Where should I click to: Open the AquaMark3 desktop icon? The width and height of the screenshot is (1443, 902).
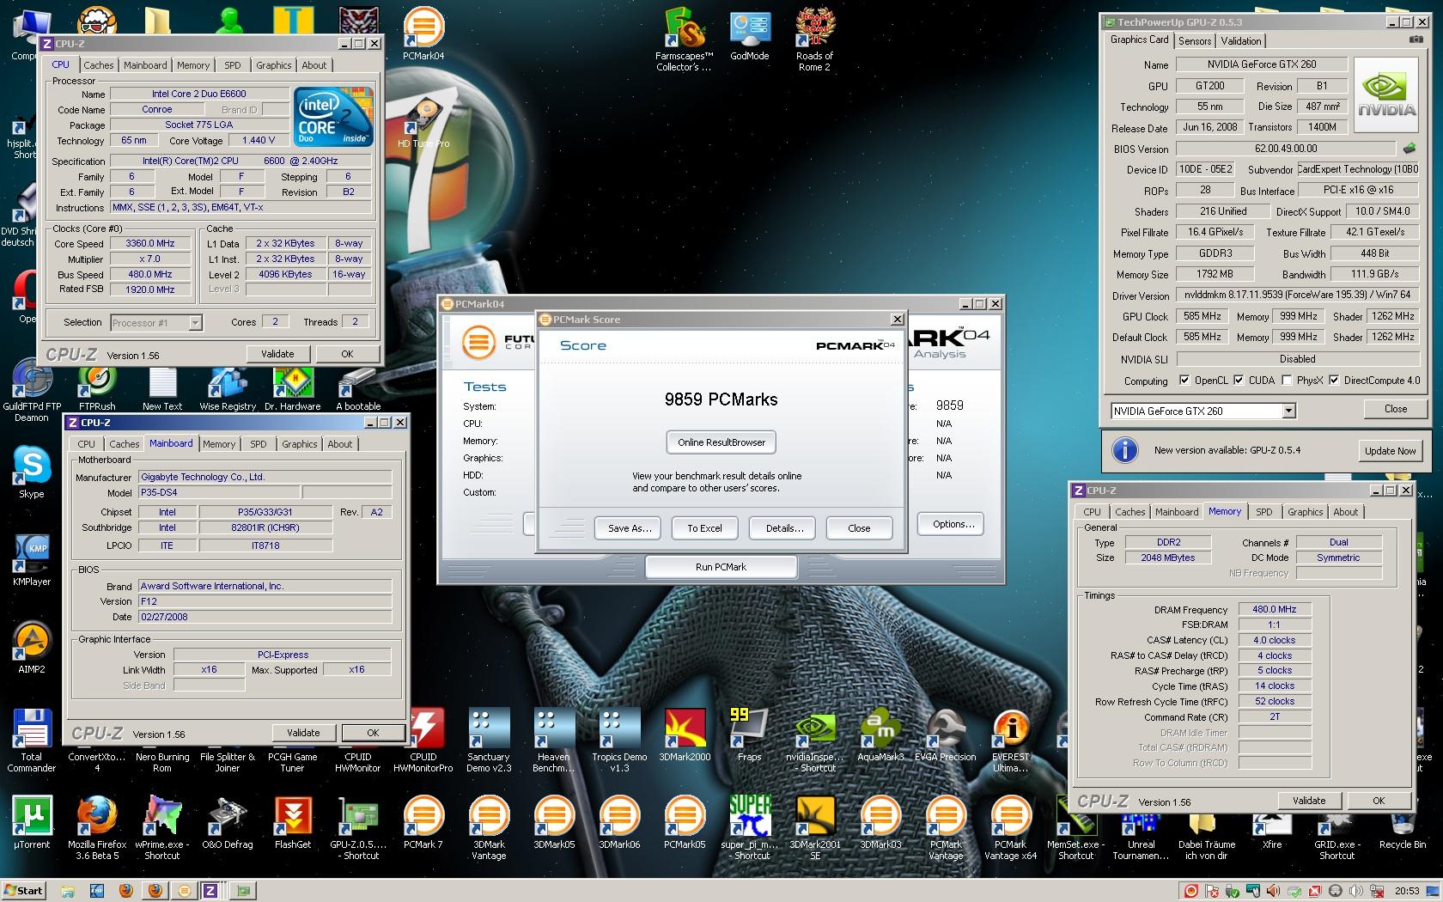point(880,734)
